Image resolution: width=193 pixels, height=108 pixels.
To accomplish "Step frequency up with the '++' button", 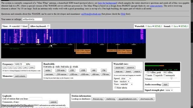I will [25, 67].
